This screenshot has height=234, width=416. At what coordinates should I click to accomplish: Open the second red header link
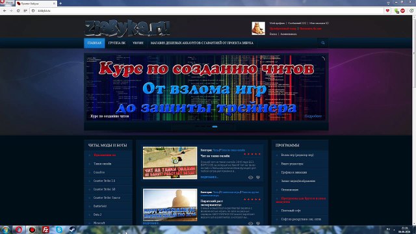click(311, 29)
